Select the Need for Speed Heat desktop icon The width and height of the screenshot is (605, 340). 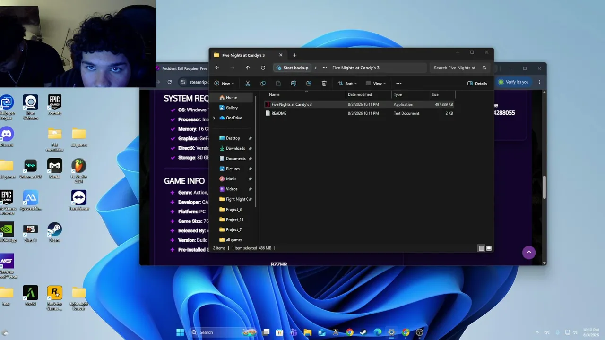click(x=7, y=266)
